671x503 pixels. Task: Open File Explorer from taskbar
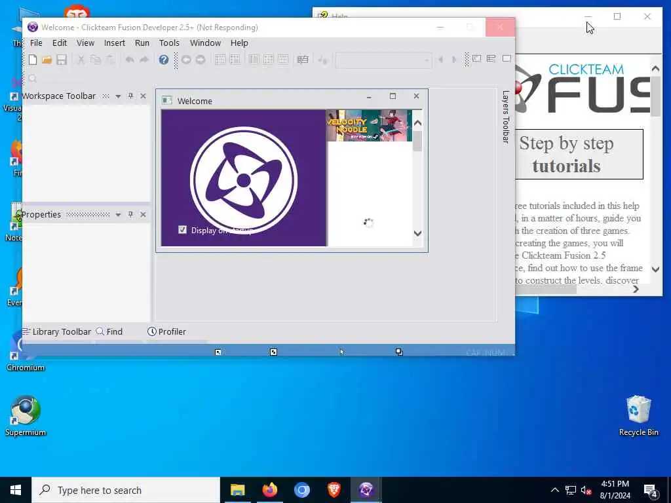[x=237, y=490]
